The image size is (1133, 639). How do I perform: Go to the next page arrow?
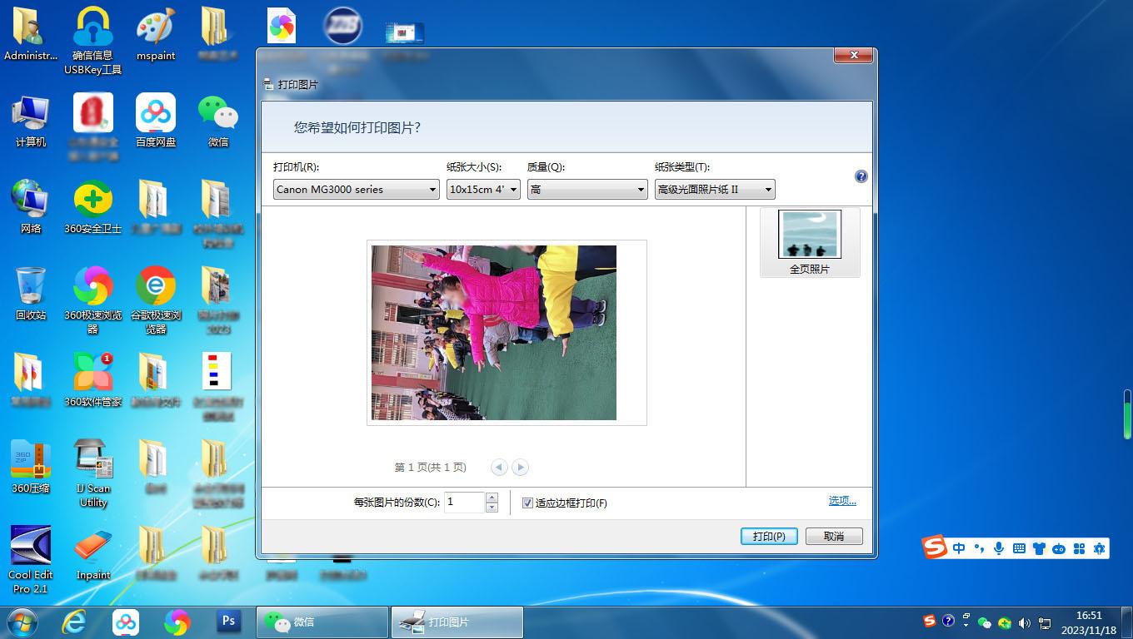520,468
